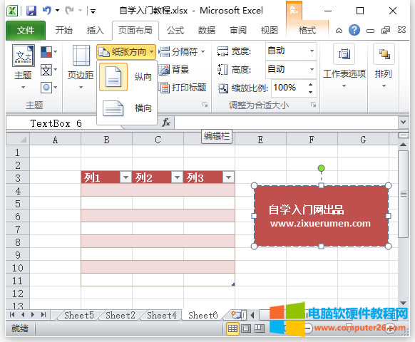Select portrait 纵向 orientation
Screen dimensions: 415x342
128,77
